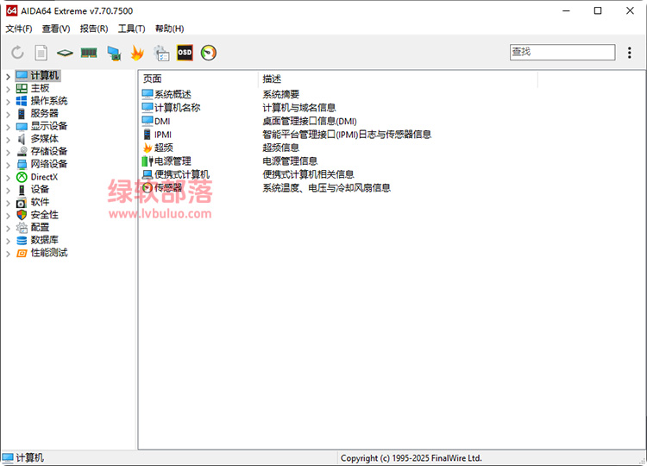The width and height of the screenshot is (647, 466).
Task: Expand the 性能测试 tree node
Action: click(9, 254)
